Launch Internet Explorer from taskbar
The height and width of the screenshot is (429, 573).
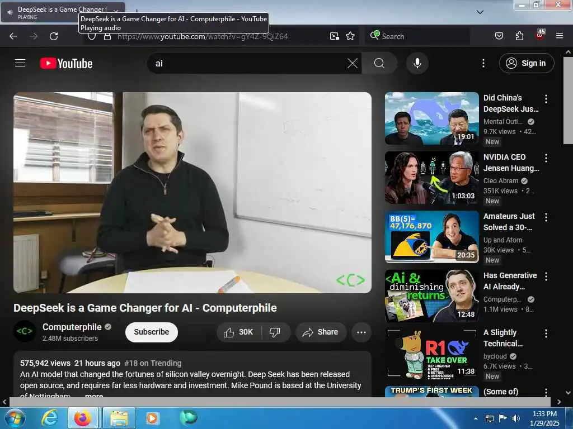pyautogui.click(x=50, y=418)
